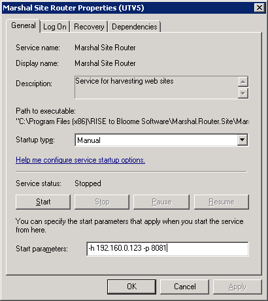Click the Start parameters label

(42, 249)
